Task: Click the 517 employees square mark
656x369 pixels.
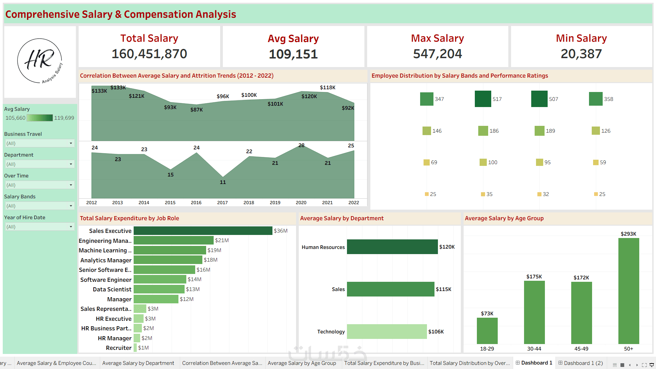Action: pyautogui.click(x=483, y=99)
